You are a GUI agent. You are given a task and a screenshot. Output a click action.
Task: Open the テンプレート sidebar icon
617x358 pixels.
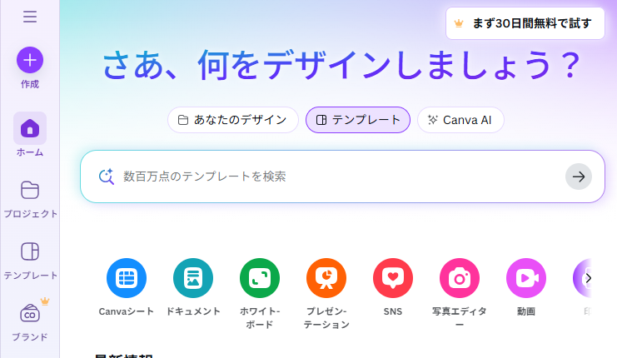pos(30,251)
